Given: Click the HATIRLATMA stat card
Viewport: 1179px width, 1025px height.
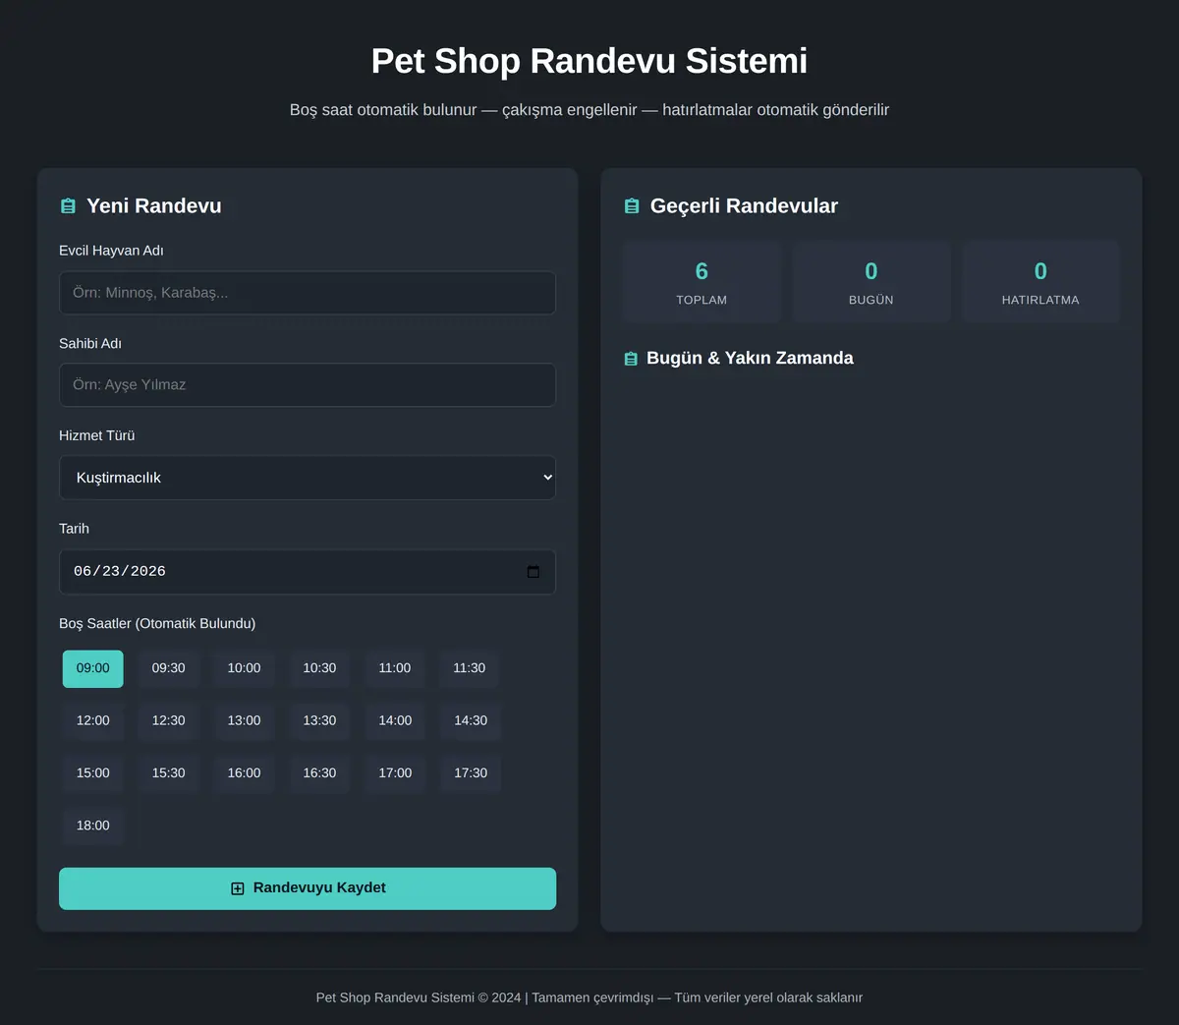Looking at the screenshot, I should (x=1040, y=282).
